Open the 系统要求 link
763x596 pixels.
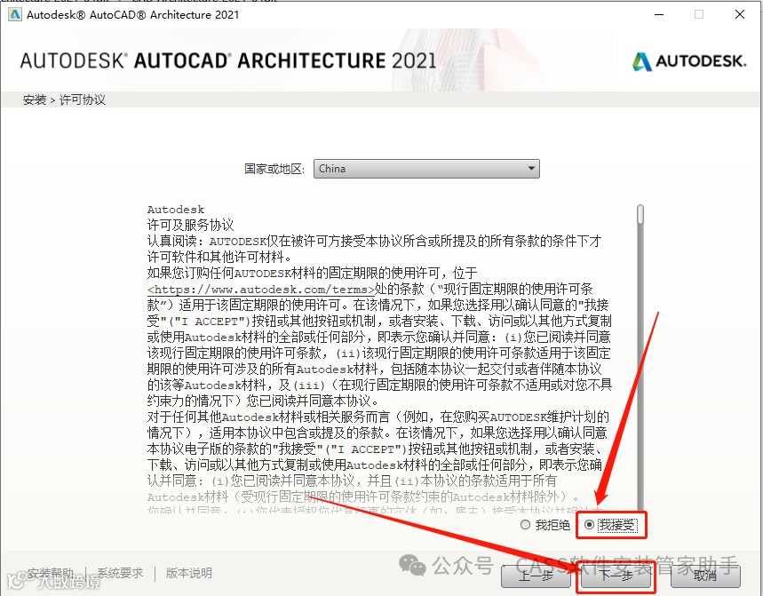coord(120,573)
